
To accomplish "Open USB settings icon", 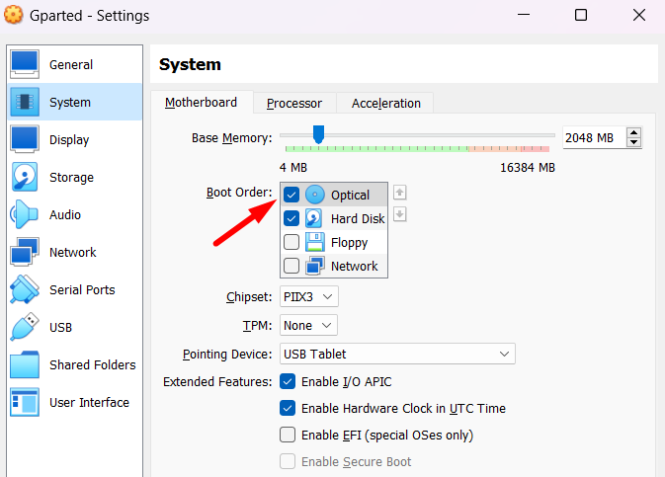I will pos(25,327).
